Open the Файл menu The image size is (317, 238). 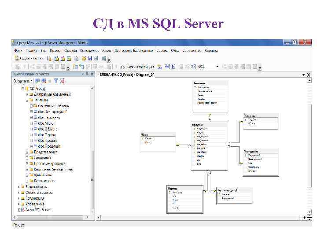(x=18, y=51)
